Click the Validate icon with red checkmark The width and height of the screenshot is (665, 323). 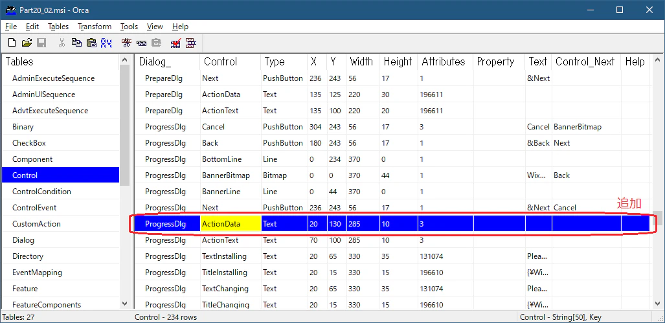pos(175,42)
